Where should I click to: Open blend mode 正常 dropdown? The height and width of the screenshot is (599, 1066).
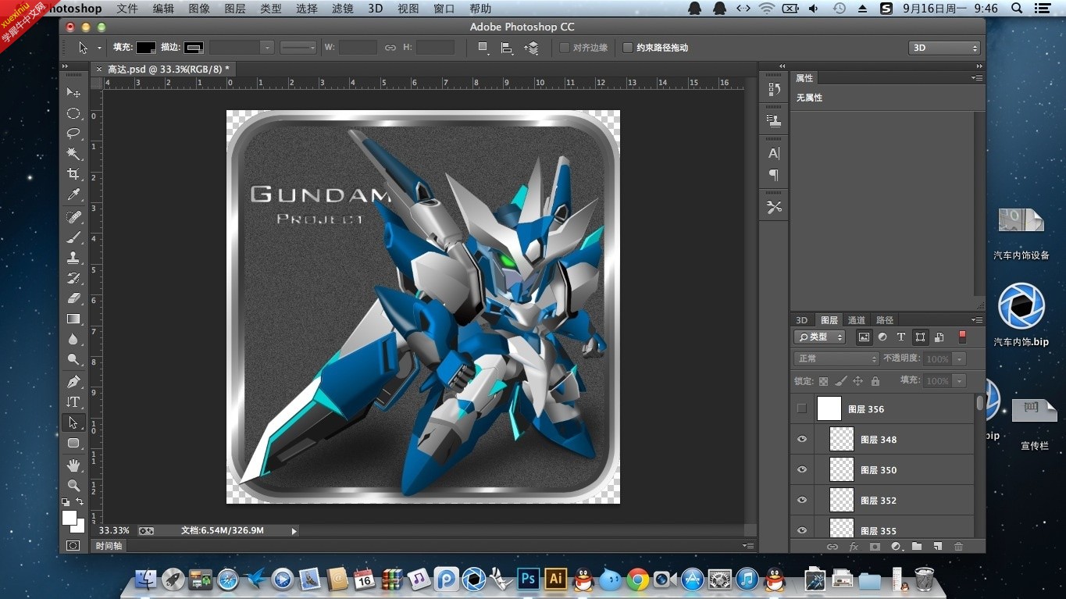click(836, 358)
